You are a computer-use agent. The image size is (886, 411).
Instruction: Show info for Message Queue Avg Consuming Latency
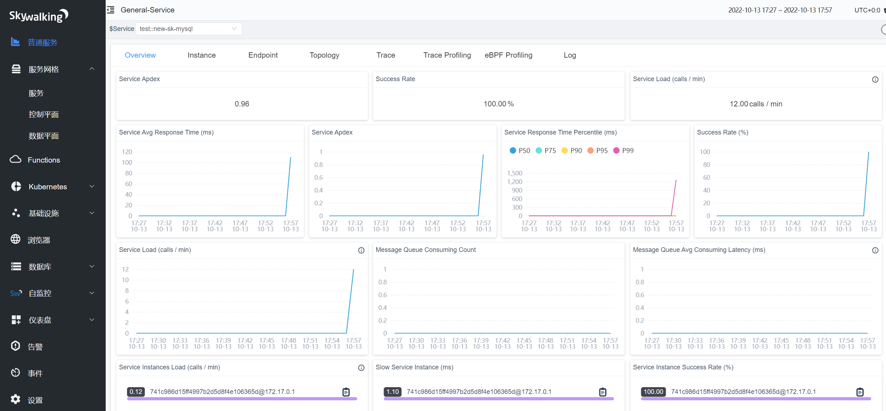click(875, 250)
